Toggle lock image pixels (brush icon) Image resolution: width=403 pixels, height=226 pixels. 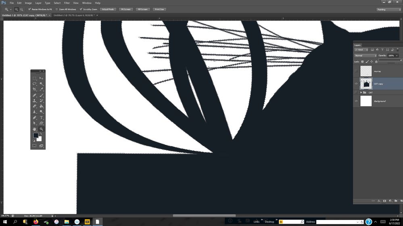tap(367, 62)
